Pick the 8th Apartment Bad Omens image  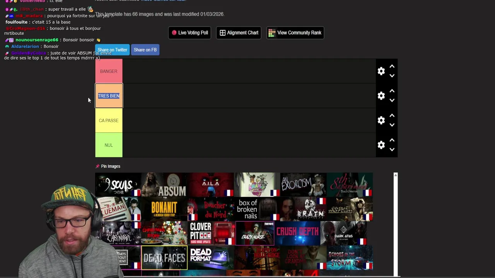[350, 185]
